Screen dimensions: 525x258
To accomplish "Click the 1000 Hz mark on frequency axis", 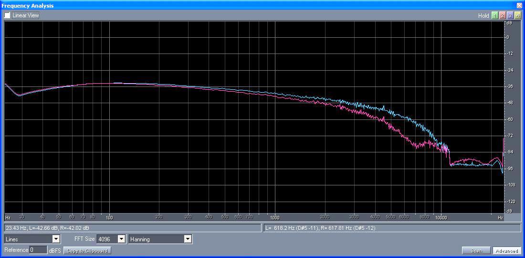I will (275, 217).
